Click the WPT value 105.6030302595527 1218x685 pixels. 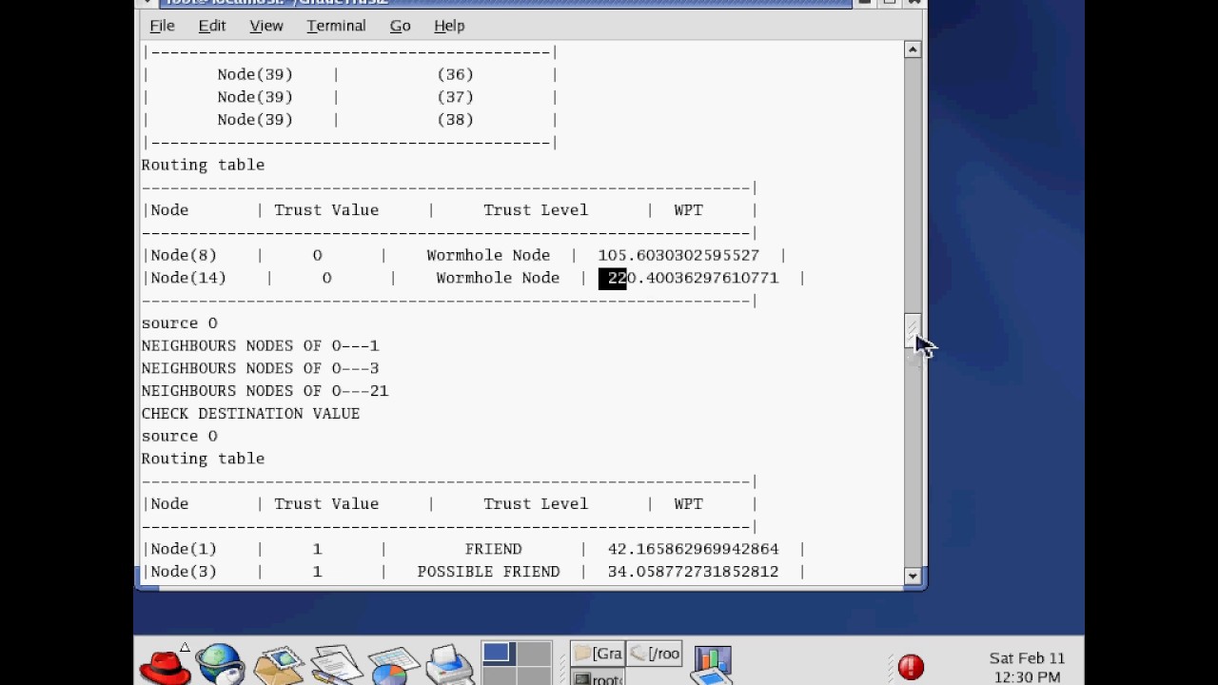point(678,255)
